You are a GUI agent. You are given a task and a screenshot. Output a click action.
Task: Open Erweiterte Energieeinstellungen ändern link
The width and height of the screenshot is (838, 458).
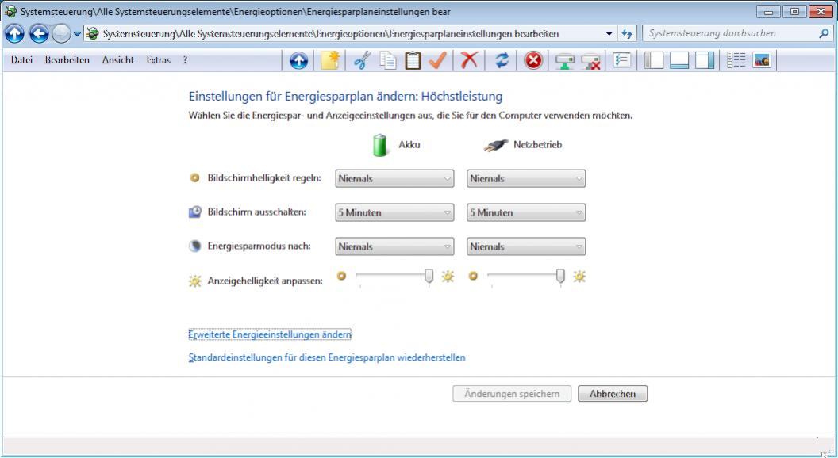point(270,334)
